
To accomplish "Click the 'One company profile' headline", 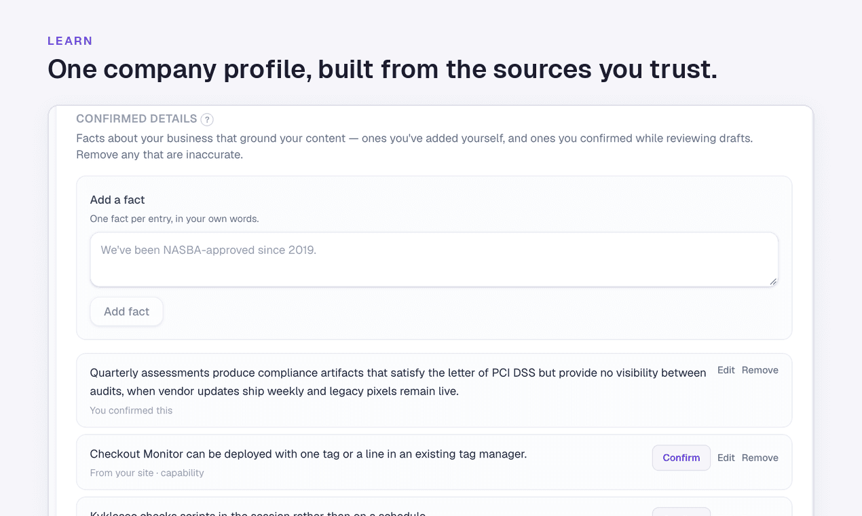I will (382, 69).
